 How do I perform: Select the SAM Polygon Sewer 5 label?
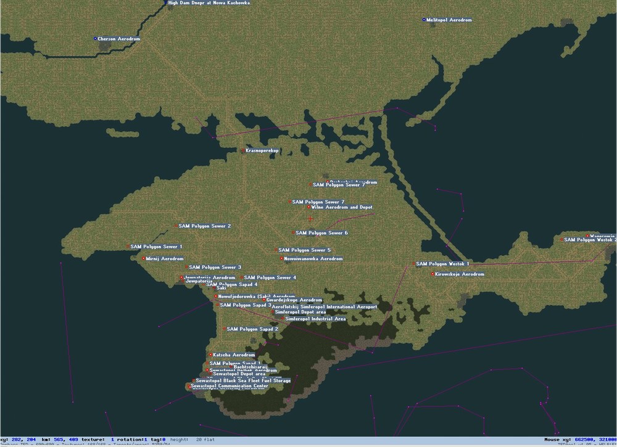pyautogui.click(x=305, y=250)
